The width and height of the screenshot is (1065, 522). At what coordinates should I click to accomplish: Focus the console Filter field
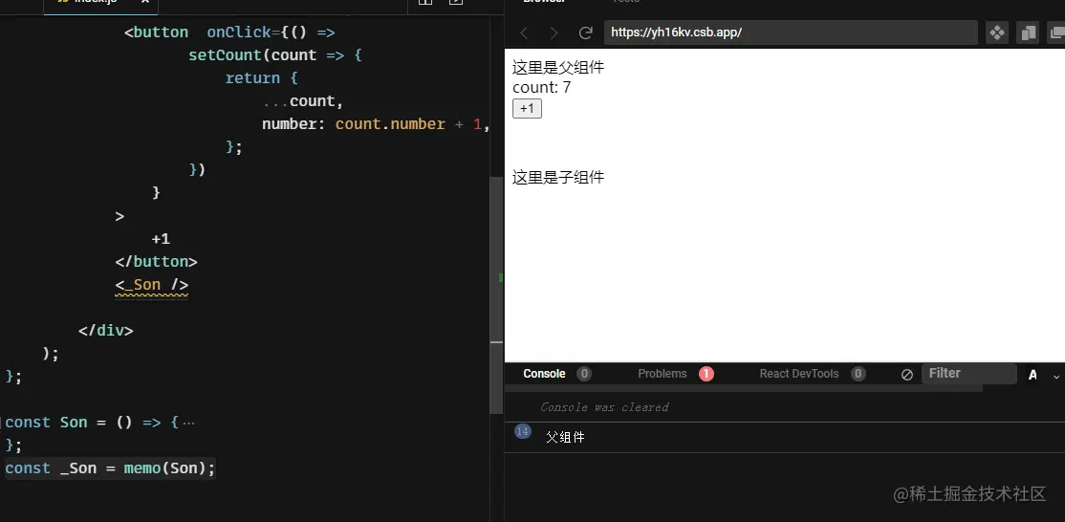click(969, 374)
